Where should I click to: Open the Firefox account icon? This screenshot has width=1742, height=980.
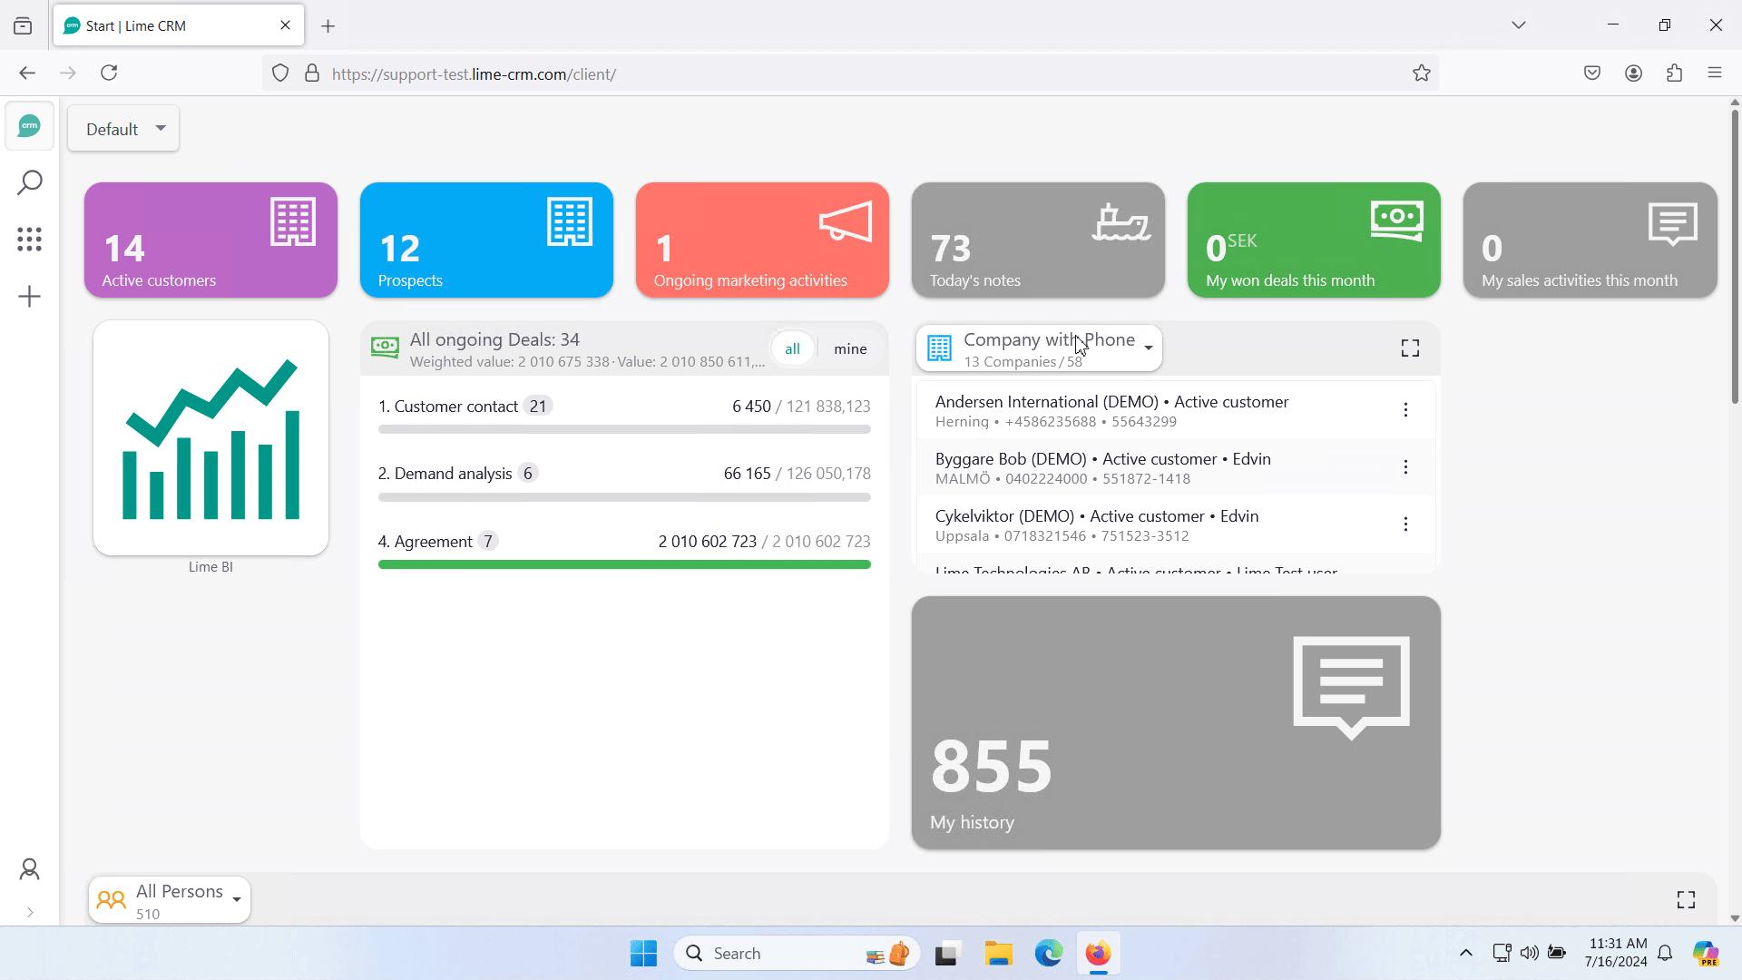tap(1633, 73)
